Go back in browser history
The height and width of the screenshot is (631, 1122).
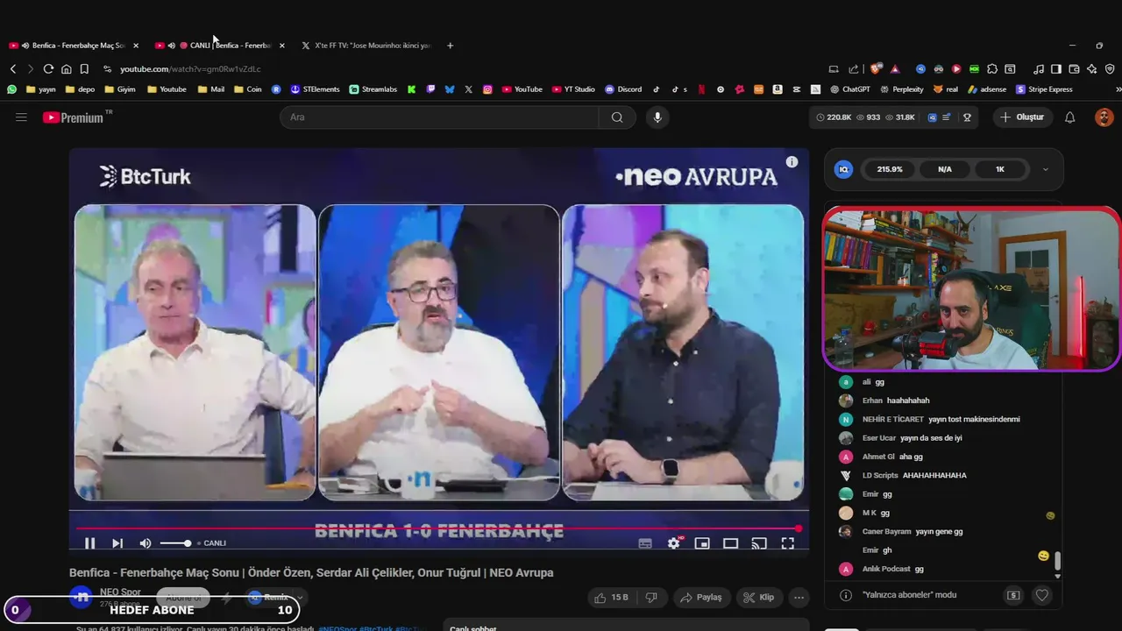pos(13,68)
